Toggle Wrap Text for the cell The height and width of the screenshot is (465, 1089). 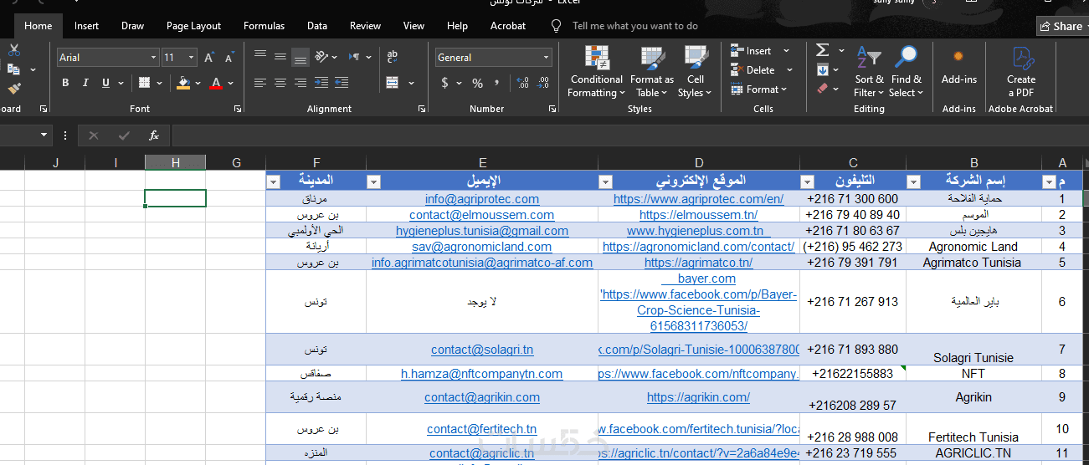393,57
